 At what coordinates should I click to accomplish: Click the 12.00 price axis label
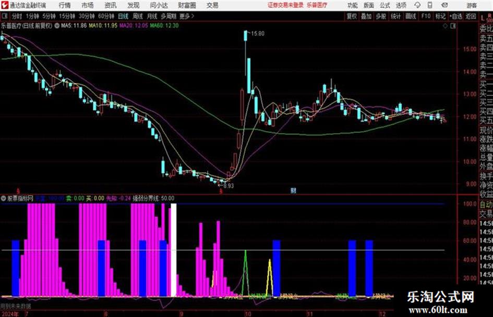470,117
